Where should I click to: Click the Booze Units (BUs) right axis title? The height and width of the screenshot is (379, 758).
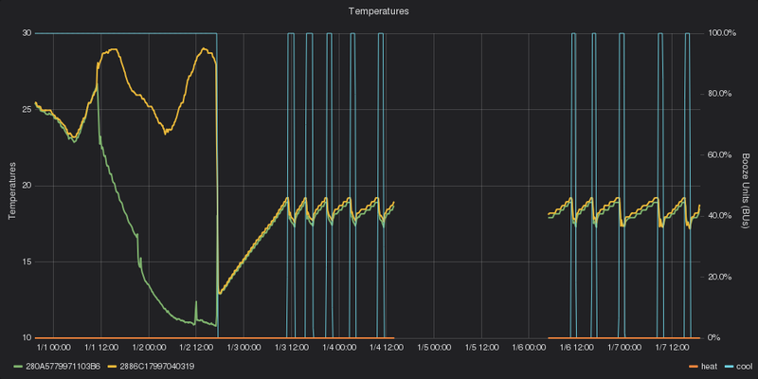click(746, 190)
